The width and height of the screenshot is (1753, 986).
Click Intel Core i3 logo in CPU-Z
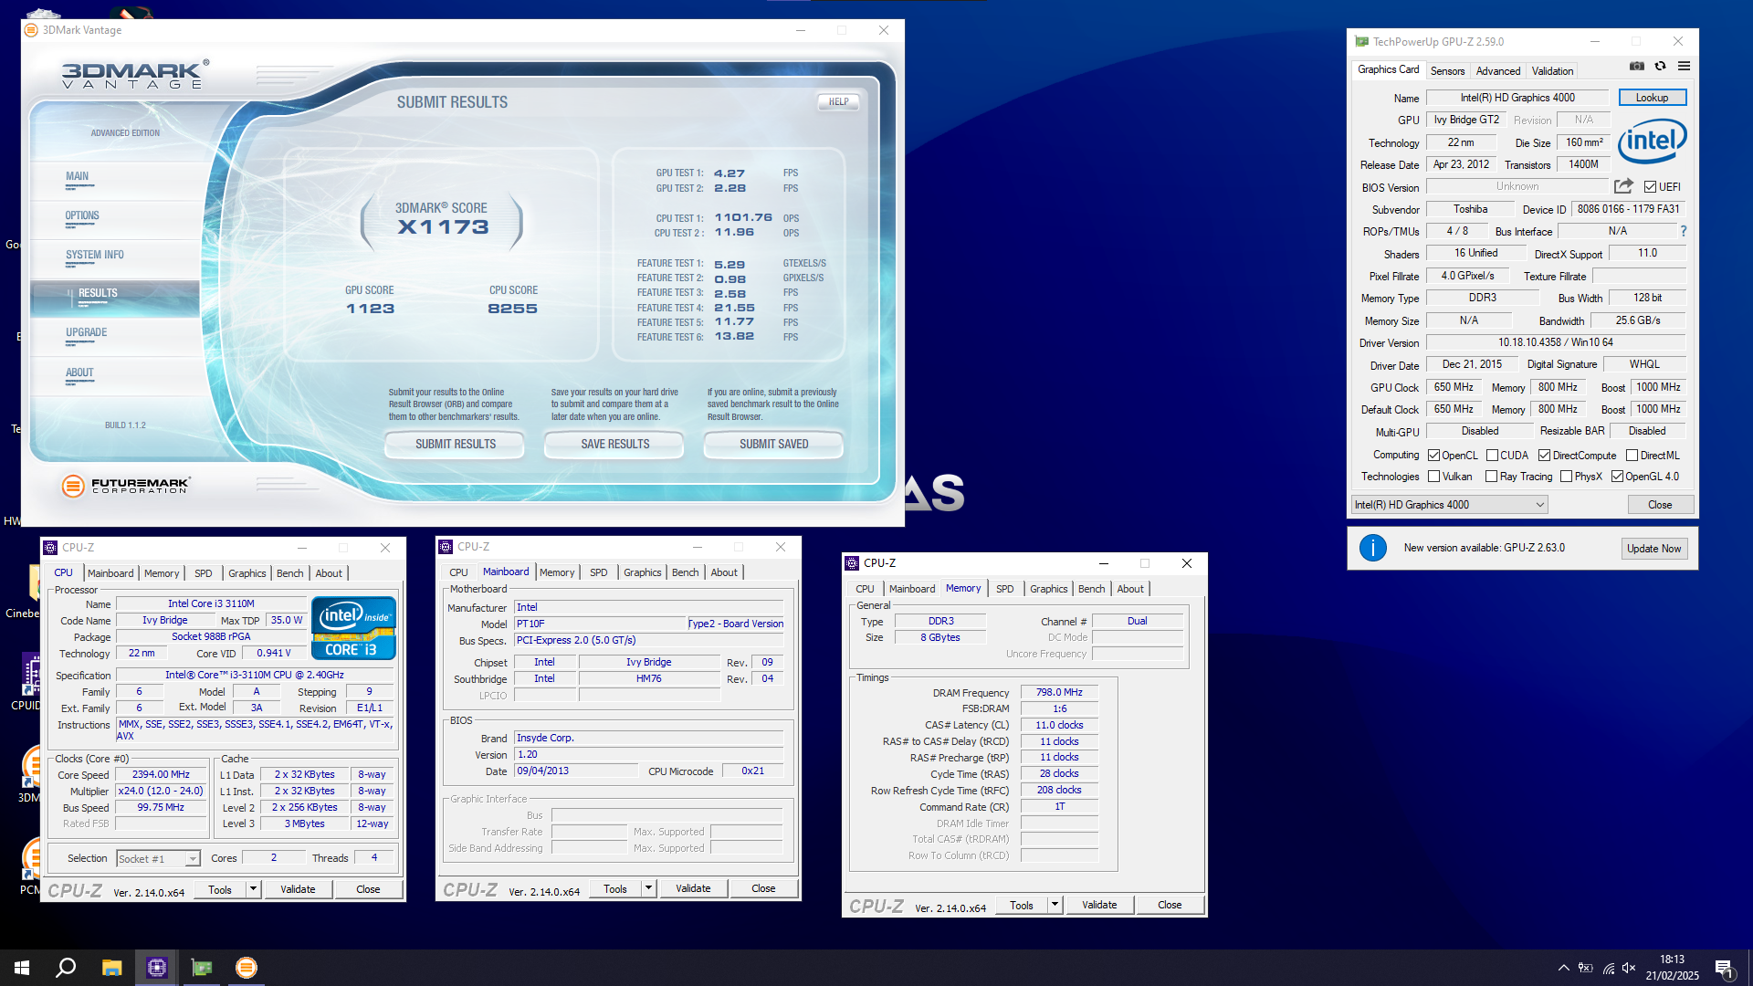pos(353,628)
